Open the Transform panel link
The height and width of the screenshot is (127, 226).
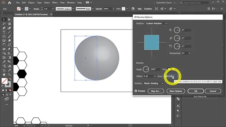(148, 9)
